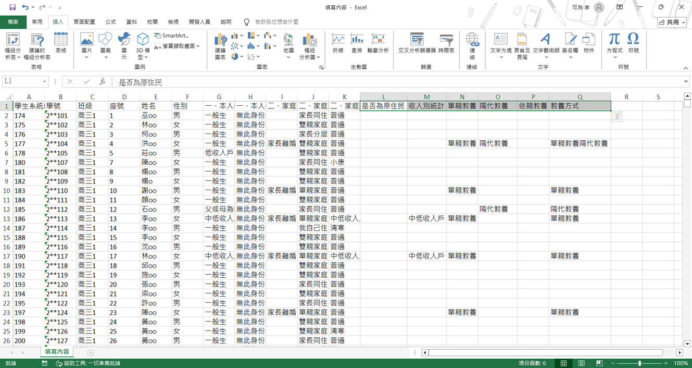Switch to the 檢視 tab
The height and width of the screenshot is (368, 692).
pos(173,22)
